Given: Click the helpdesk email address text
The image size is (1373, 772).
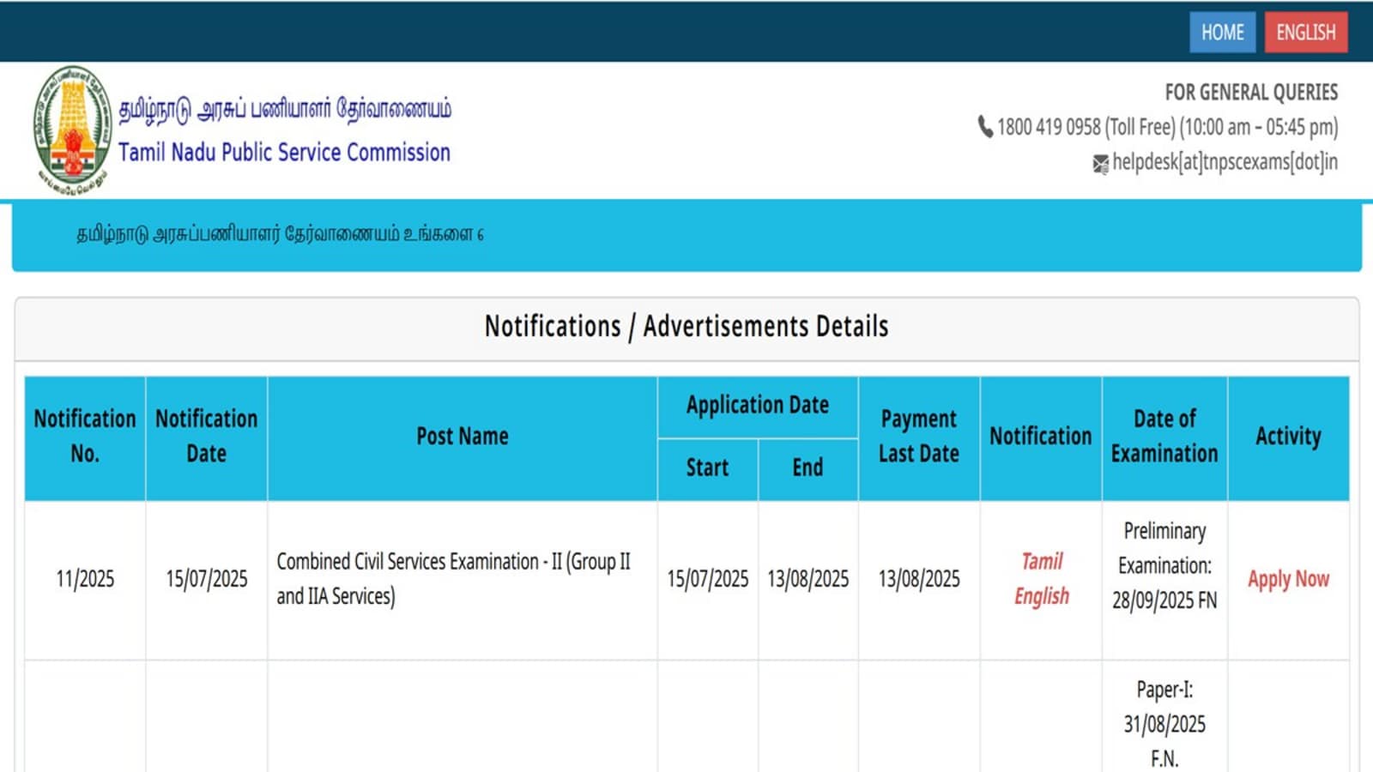Looking at the screenshot, I should (x=1225, y=162).
